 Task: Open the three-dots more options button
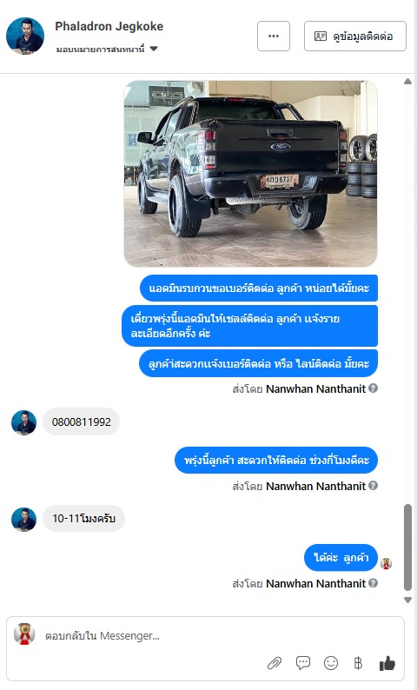coord(274,36)
